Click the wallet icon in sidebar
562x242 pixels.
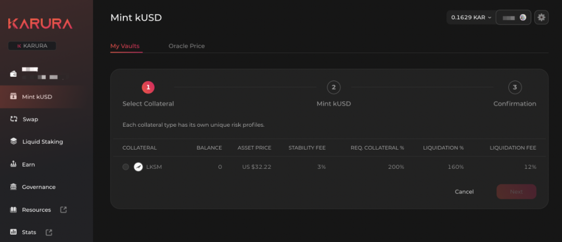[x=14, y=74]
